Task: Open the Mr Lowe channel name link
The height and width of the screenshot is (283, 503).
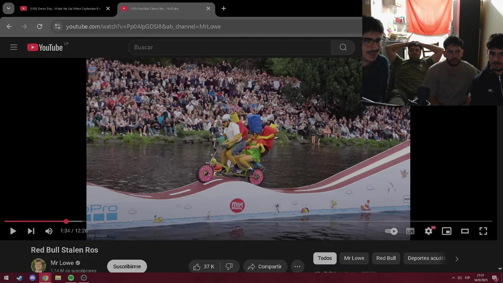Action: tap(62, 263)
